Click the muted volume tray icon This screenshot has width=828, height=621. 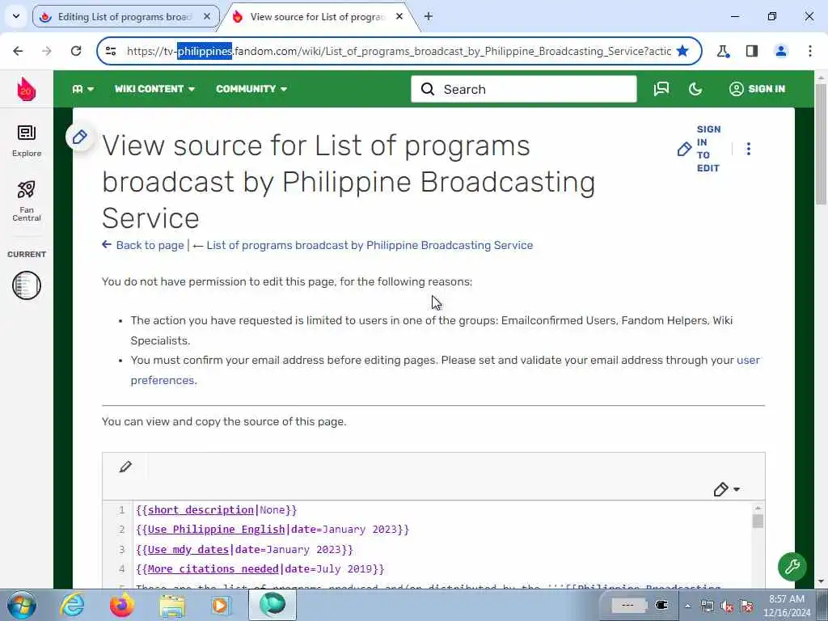coord(727,606)
